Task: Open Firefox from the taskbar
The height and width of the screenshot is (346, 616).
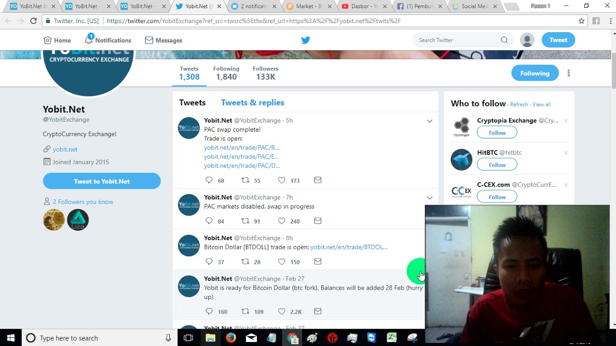Action: point(231,338)
